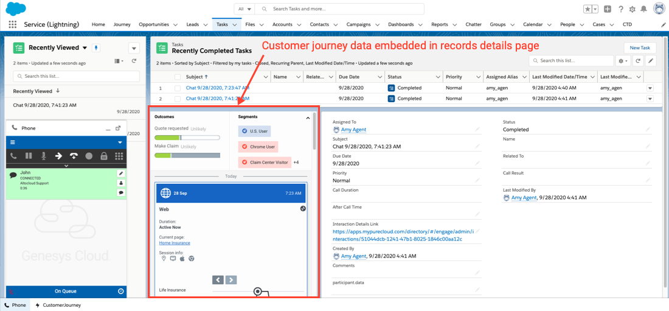Mute the call with microphone icon
Screen dimensions: 669x311
point(43,156)
